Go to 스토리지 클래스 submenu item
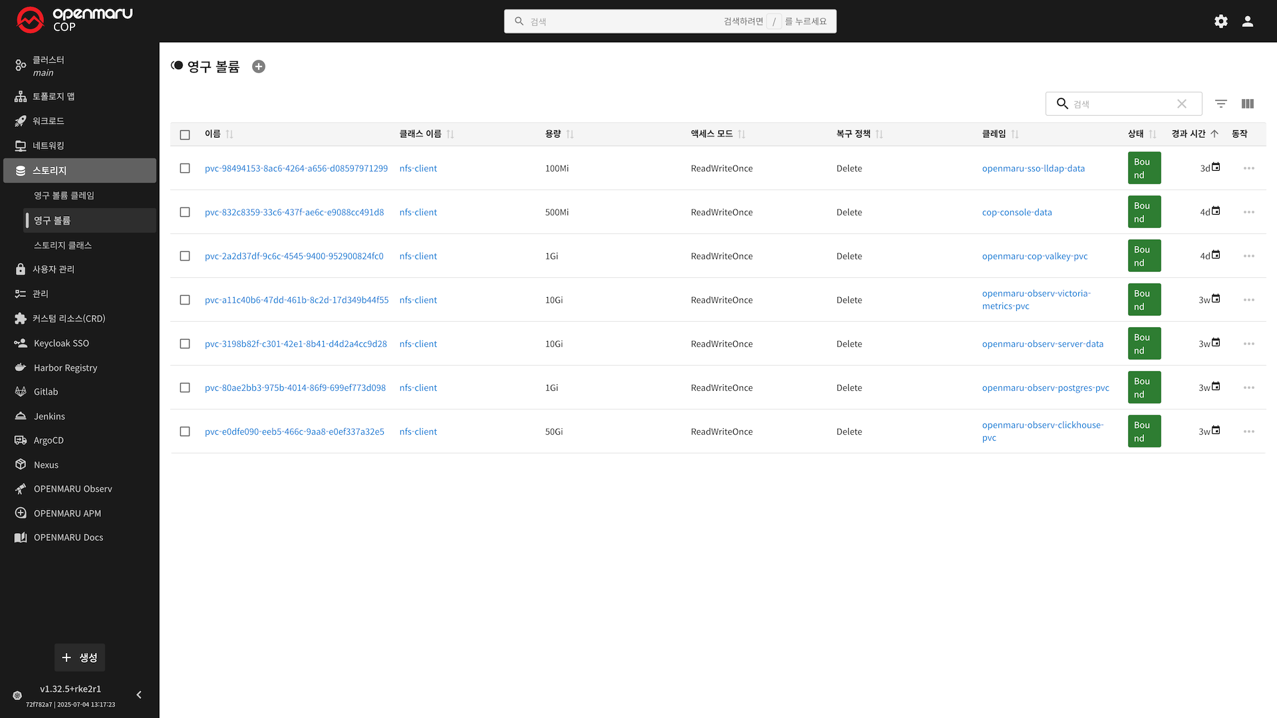Image resolution: width=1277 pixels, height=718 pixels. (x=63, y=245)
